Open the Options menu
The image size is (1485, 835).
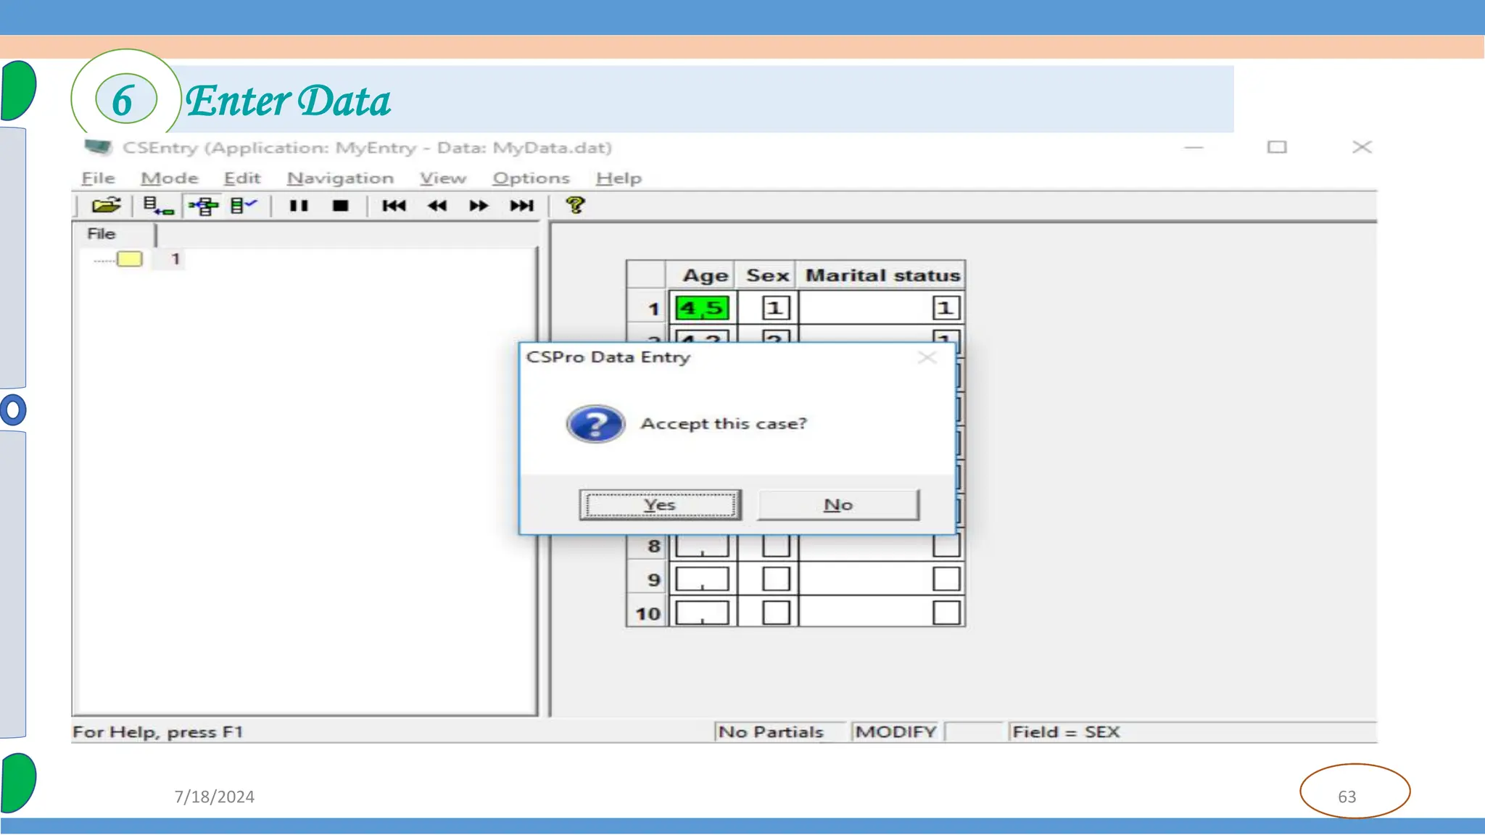[x=531, y=178]
